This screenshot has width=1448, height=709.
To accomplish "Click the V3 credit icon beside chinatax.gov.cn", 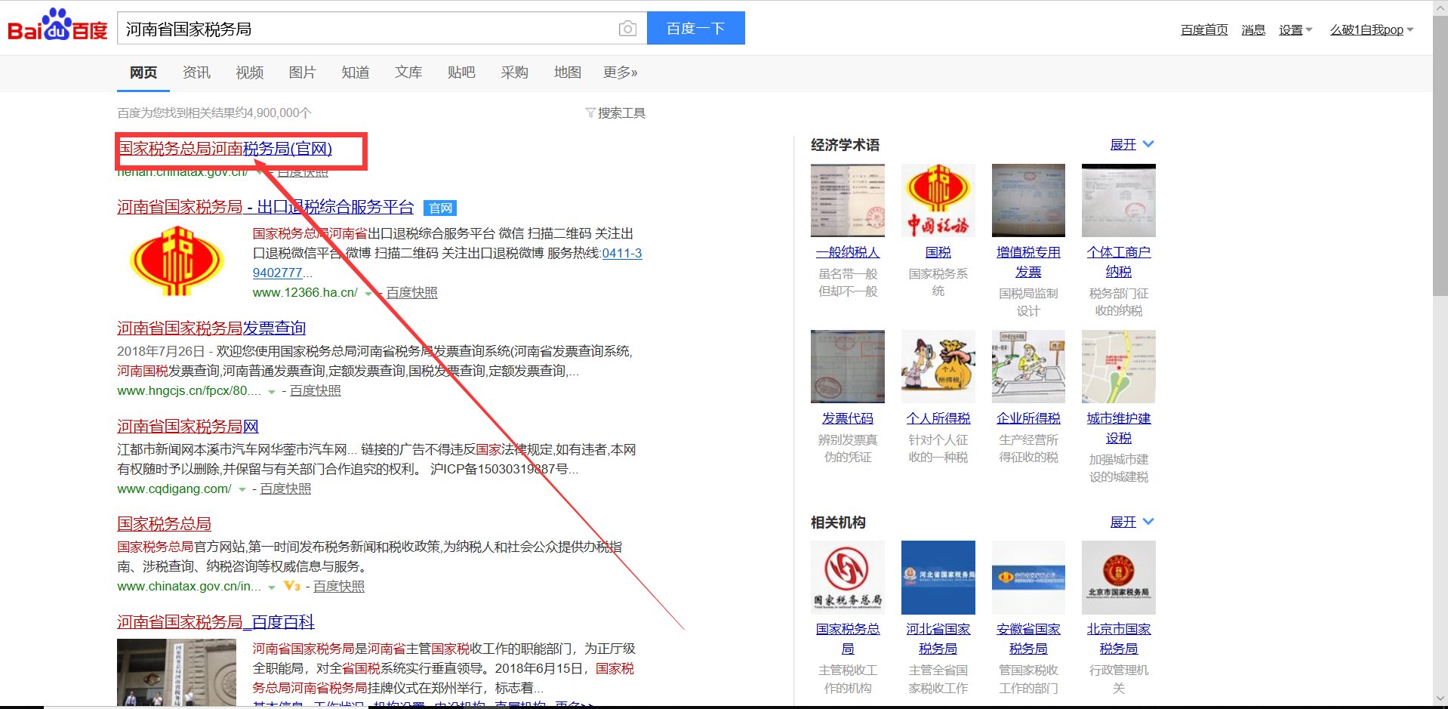I will [291, 586].
